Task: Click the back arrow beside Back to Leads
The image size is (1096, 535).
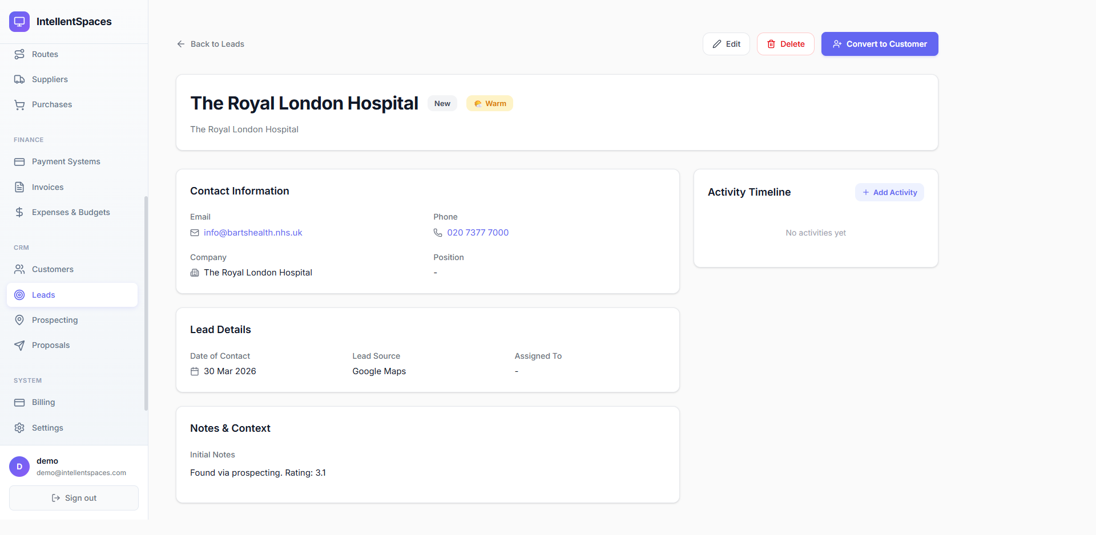Action: pos(181,44)
